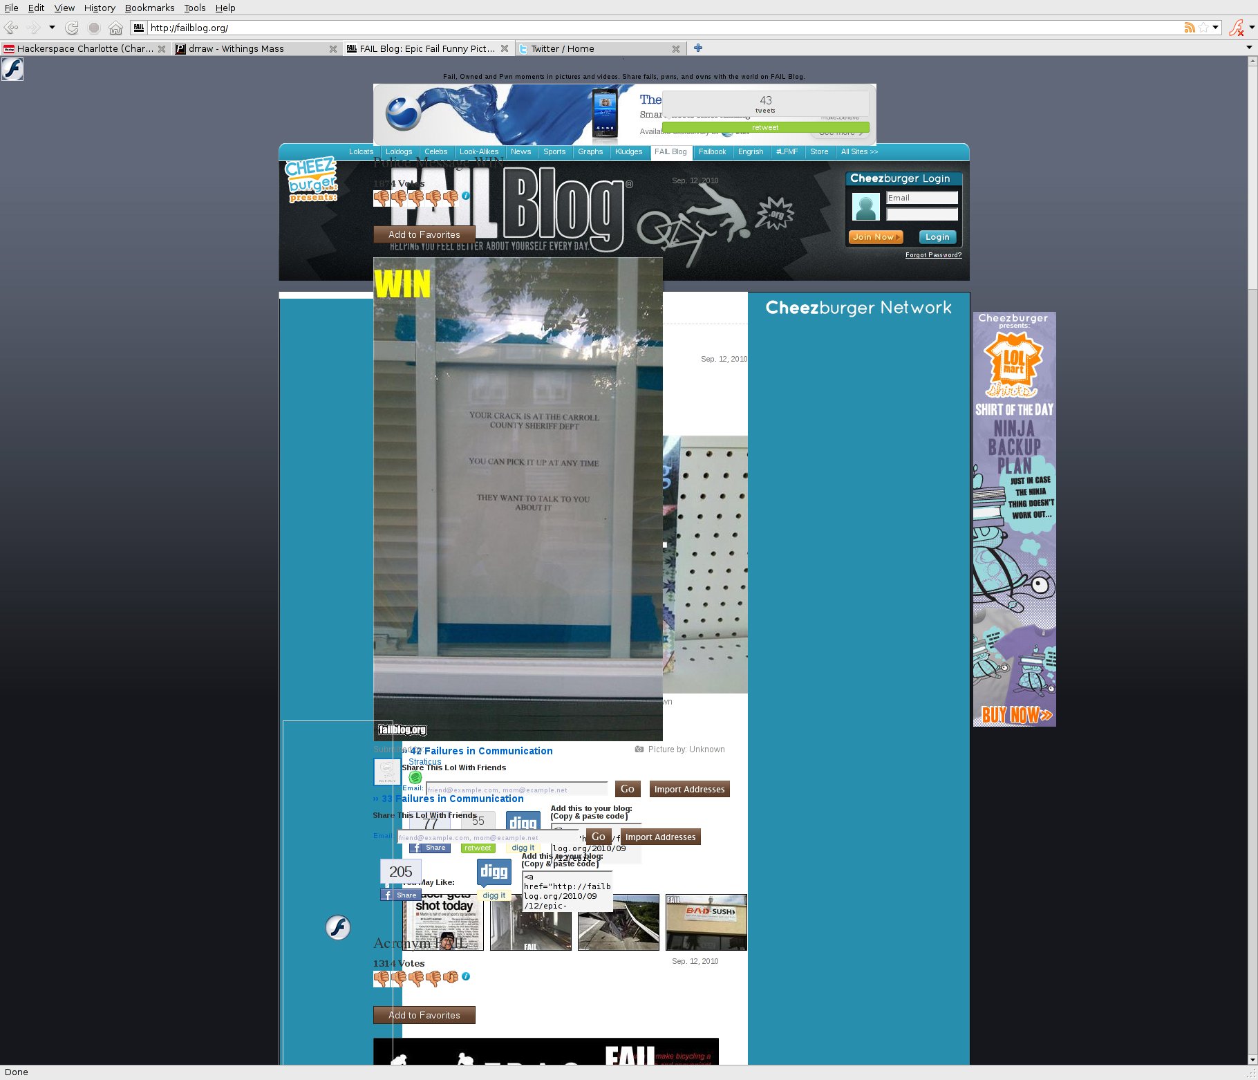Click first thumbs-down icon under 1824 Votes

coord(382,198)
